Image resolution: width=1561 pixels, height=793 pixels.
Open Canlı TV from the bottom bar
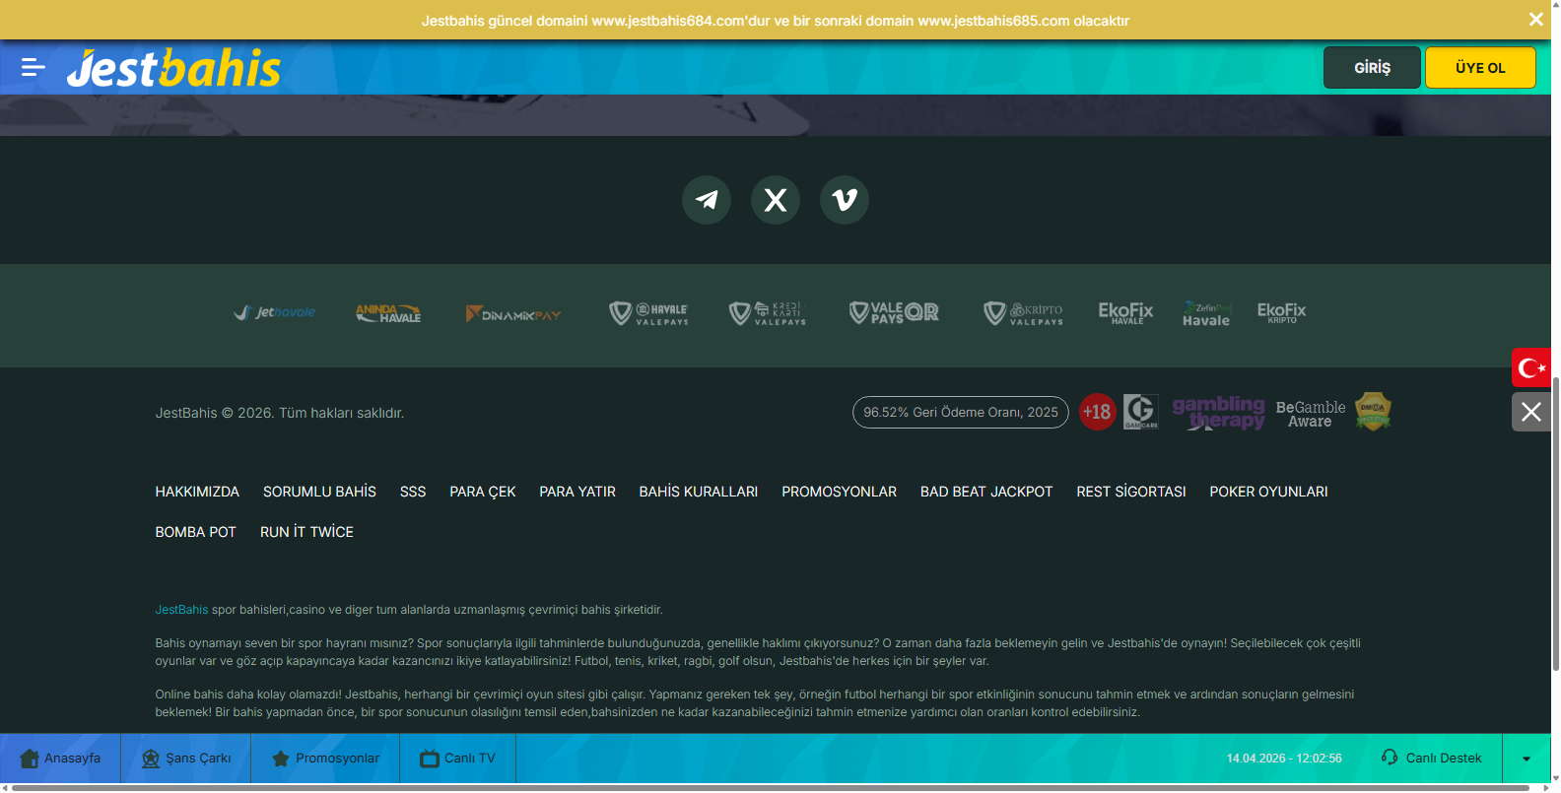coord(458,759)
